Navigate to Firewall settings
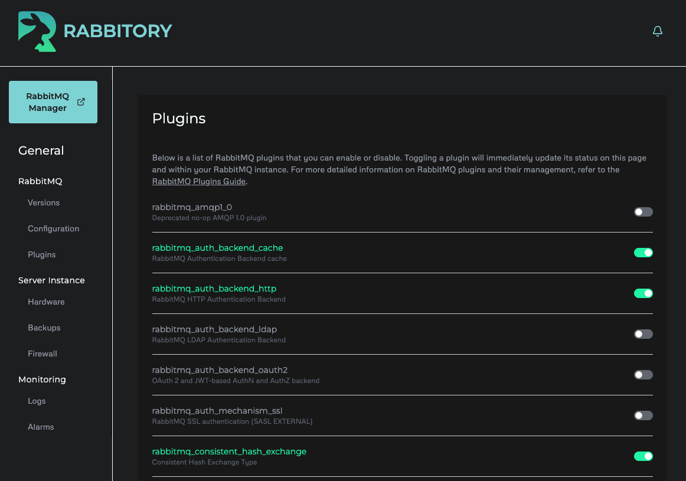686x481 pixels. [42, 354]
